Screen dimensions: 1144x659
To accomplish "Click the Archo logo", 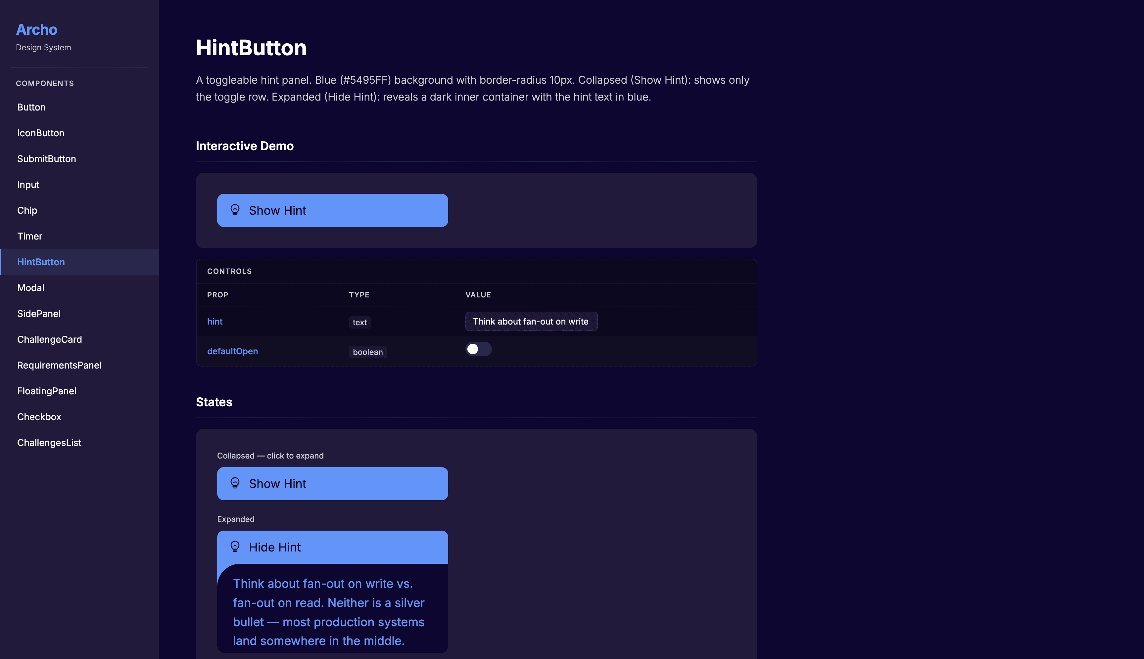I will click(x=37, y=29).
